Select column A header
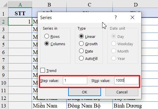Viewport: 158px width, 109px height. pos(20,4)
